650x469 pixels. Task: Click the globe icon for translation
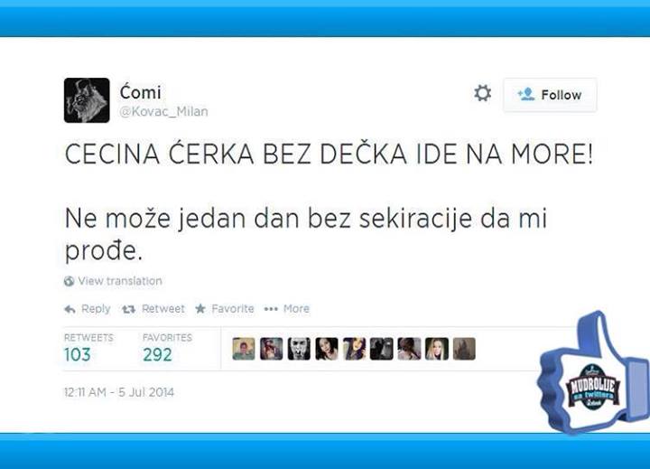pos(69,281)
